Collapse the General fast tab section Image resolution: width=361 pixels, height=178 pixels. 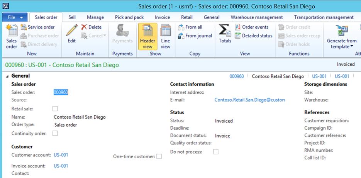pyautogui.click(x=7, y=76)
